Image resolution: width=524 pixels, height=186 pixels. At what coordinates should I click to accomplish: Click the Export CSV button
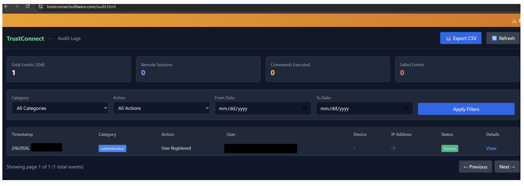(x=460, y=38)
